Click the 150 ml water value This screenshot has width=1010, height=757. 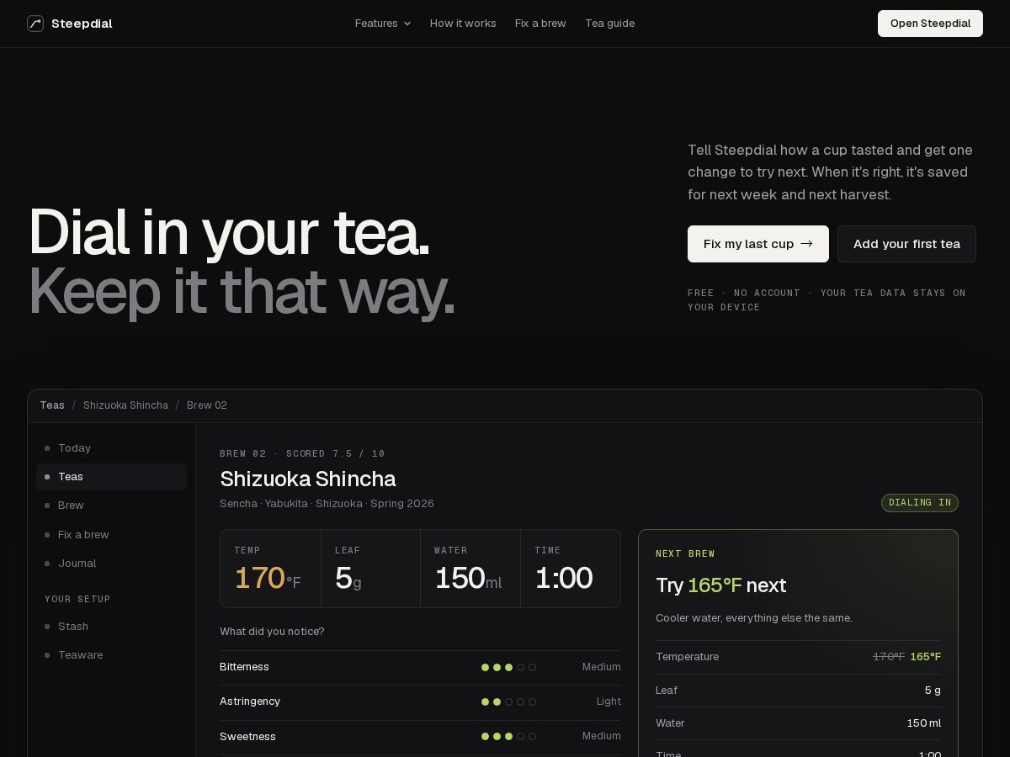tap(468, 579)
